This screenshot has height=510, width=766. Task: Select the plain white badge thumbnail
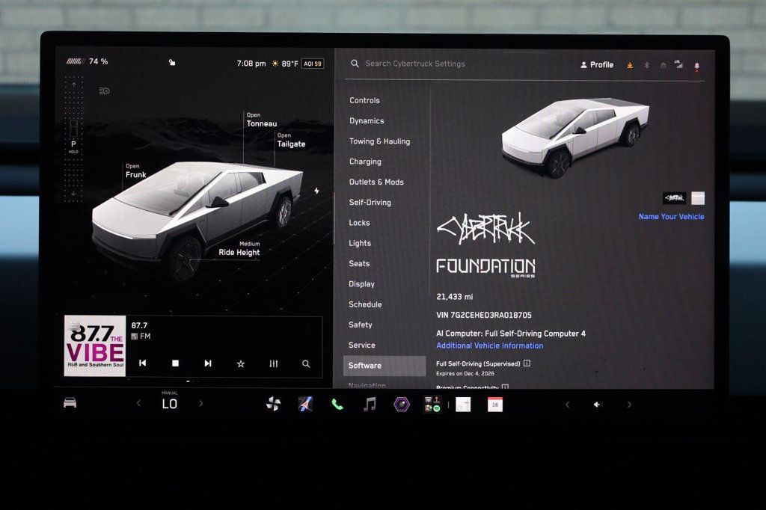[698, 198]
